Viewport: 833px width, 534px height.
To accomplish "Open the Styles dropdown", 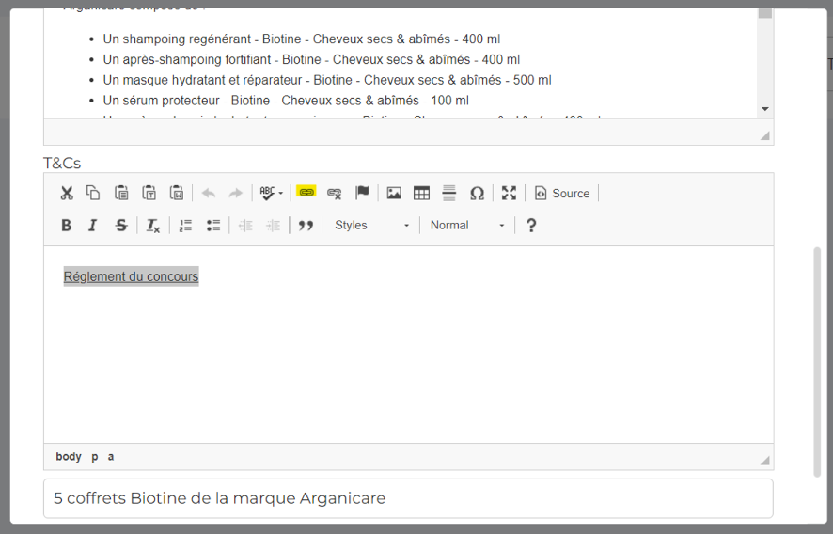I will [x=372, y=225].
